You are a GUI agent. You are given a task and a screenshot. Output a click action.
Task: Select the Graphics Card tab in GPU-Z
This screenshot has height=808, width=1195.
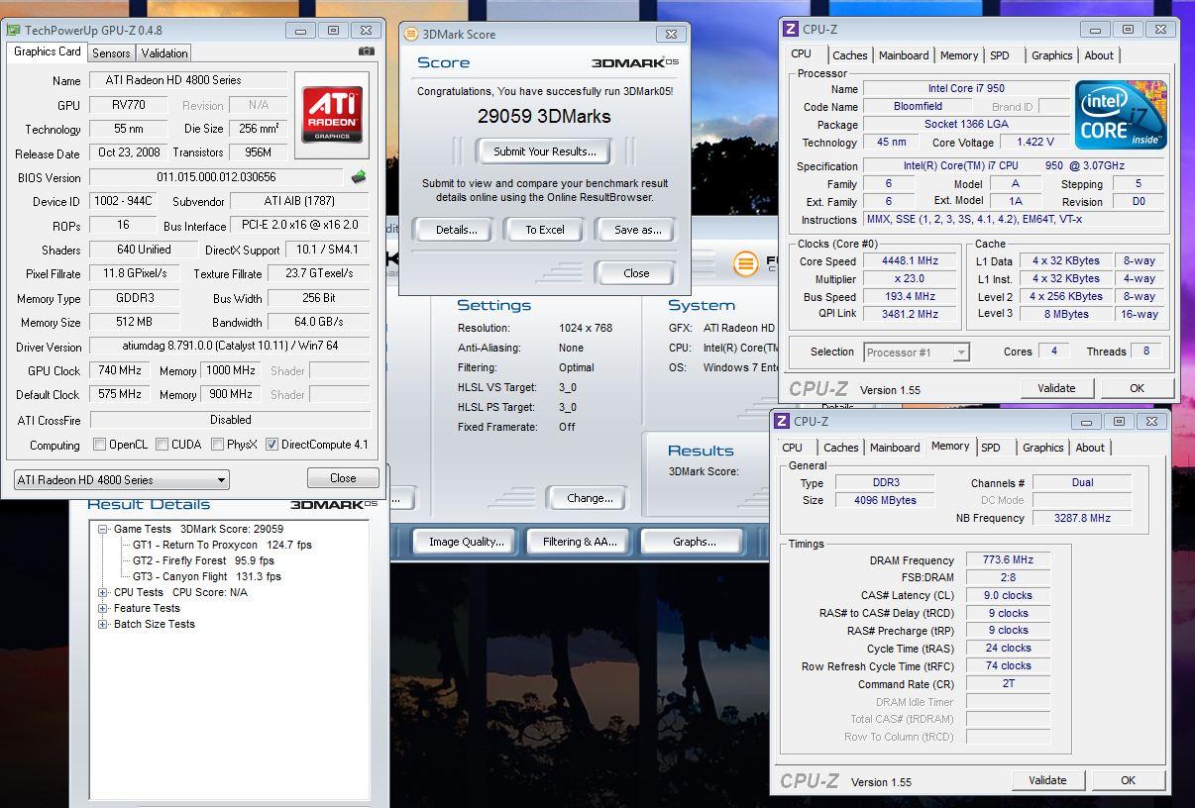point(47,51)
